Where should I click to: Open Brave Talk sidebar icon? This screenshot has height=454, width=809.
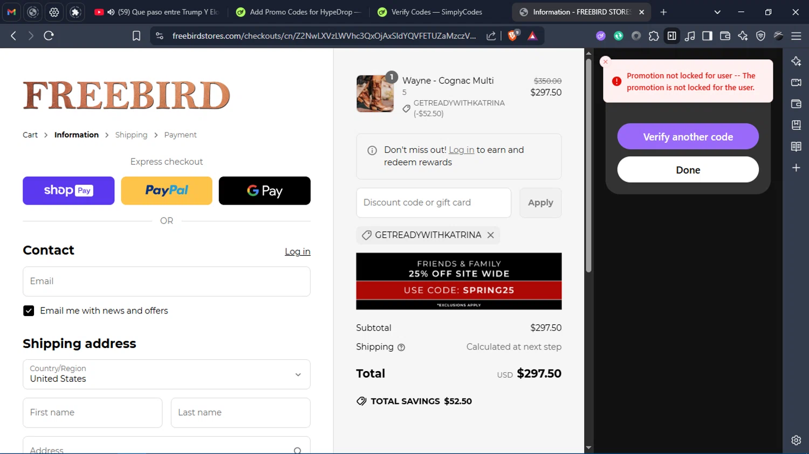pos(796,82)
